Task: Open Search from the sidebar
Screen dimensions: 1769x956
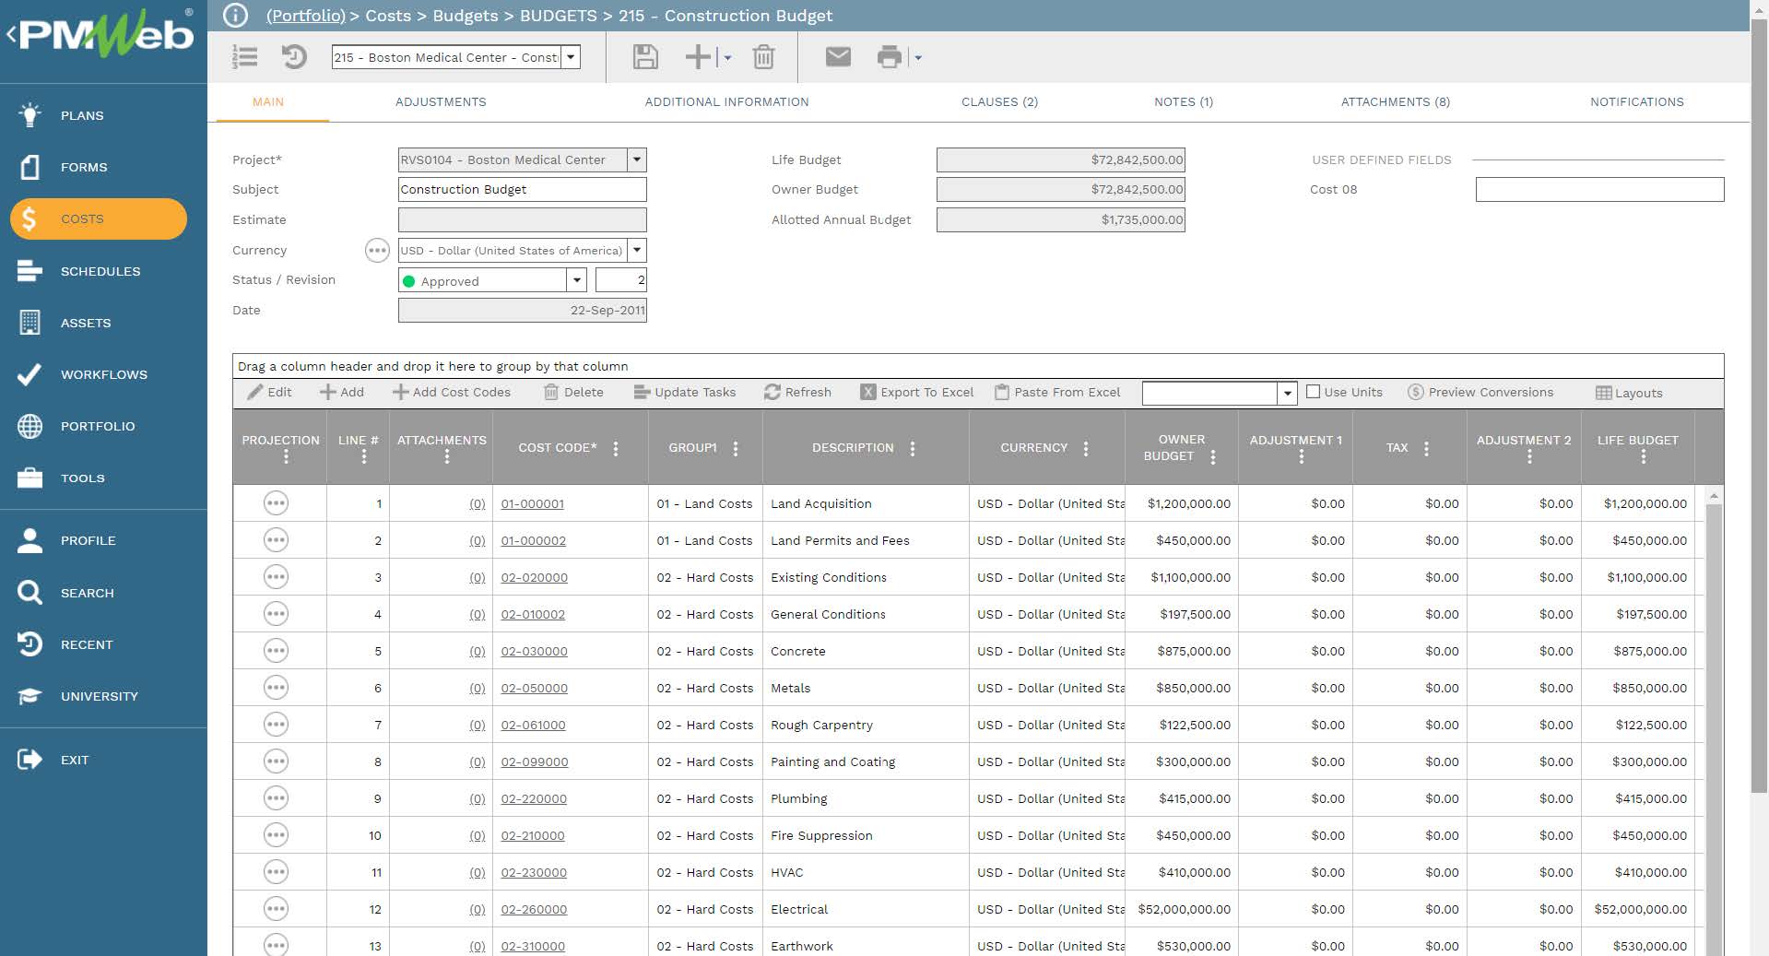Action: 87,593
